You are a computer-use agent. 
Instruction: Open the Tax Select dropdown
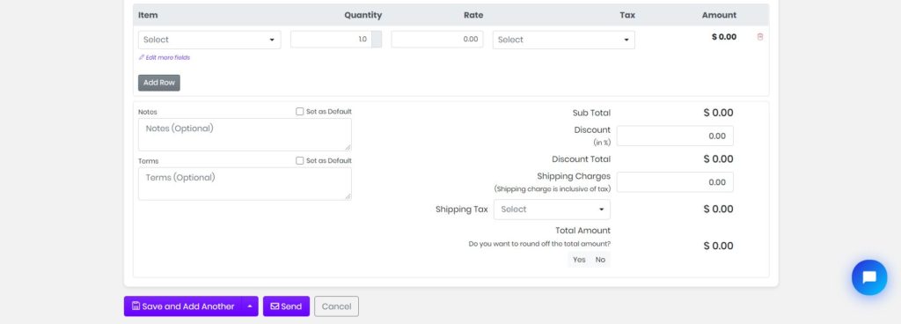(x=564, y=40)
